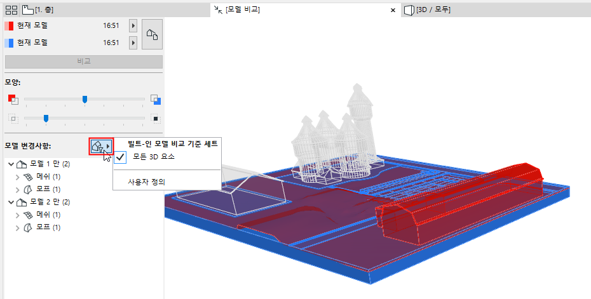Click the 모델 2 만 house icon
Viewport: 591px width, 299px height.
pos(22,203)
